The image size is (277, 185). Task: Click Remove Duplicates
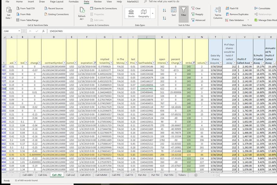tap(237, 14)
